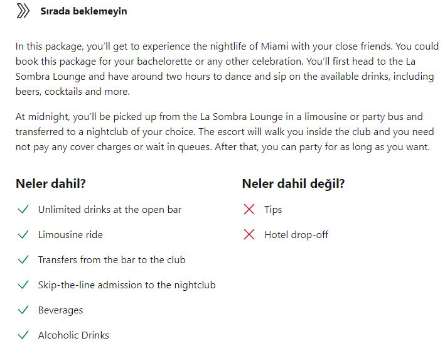The height and width of the screenshot is (353, 445).
Task: Select the Sırada beklemeyin heading
Action: [83, 11]
